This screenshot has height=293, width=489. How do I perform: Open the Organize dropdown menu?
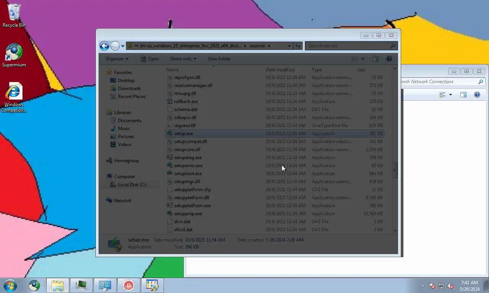[x=117, y=59]
